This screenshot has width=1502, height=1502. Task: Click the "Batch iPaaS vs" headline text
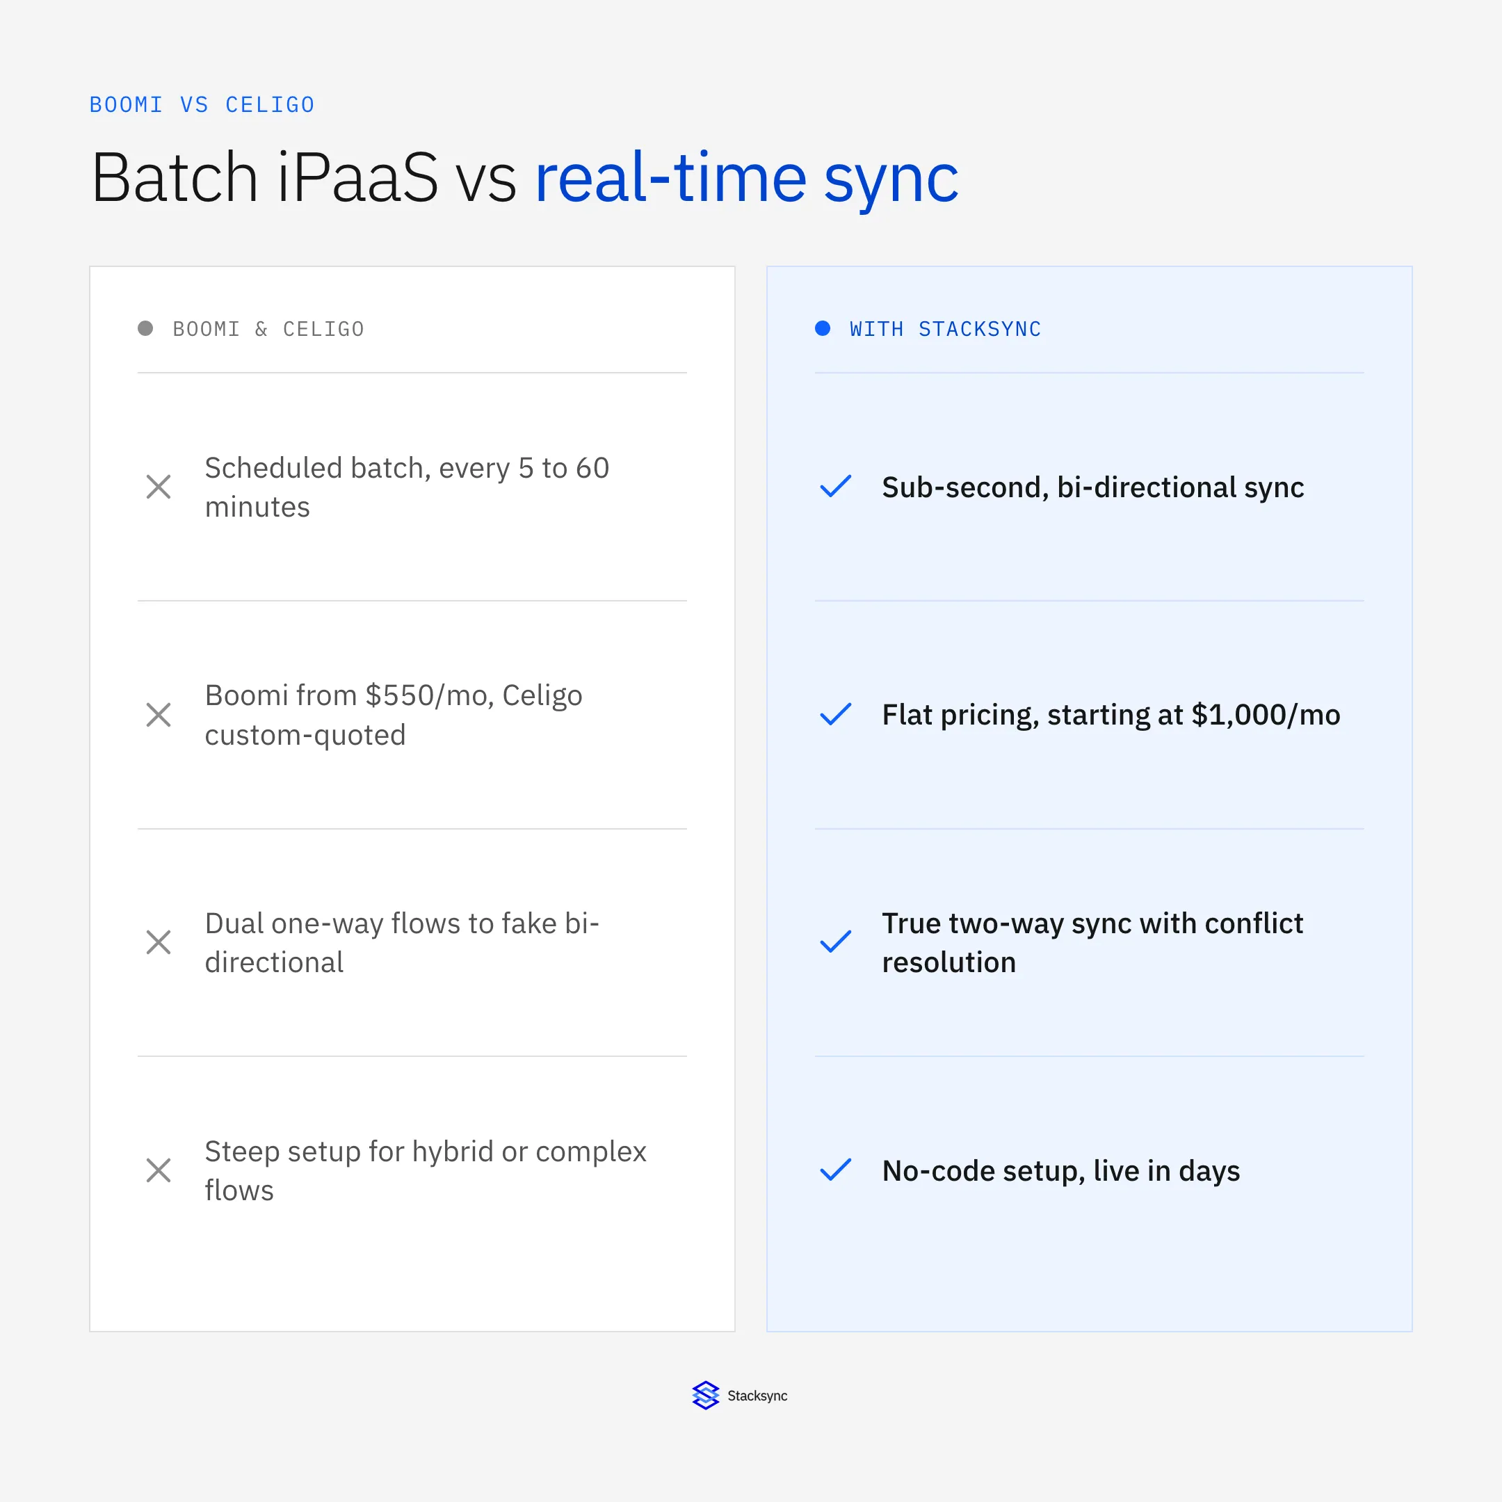point(304,178)
